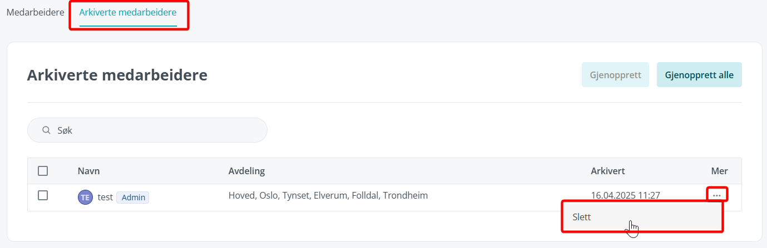Click the Navn column header

click(88, 171)
